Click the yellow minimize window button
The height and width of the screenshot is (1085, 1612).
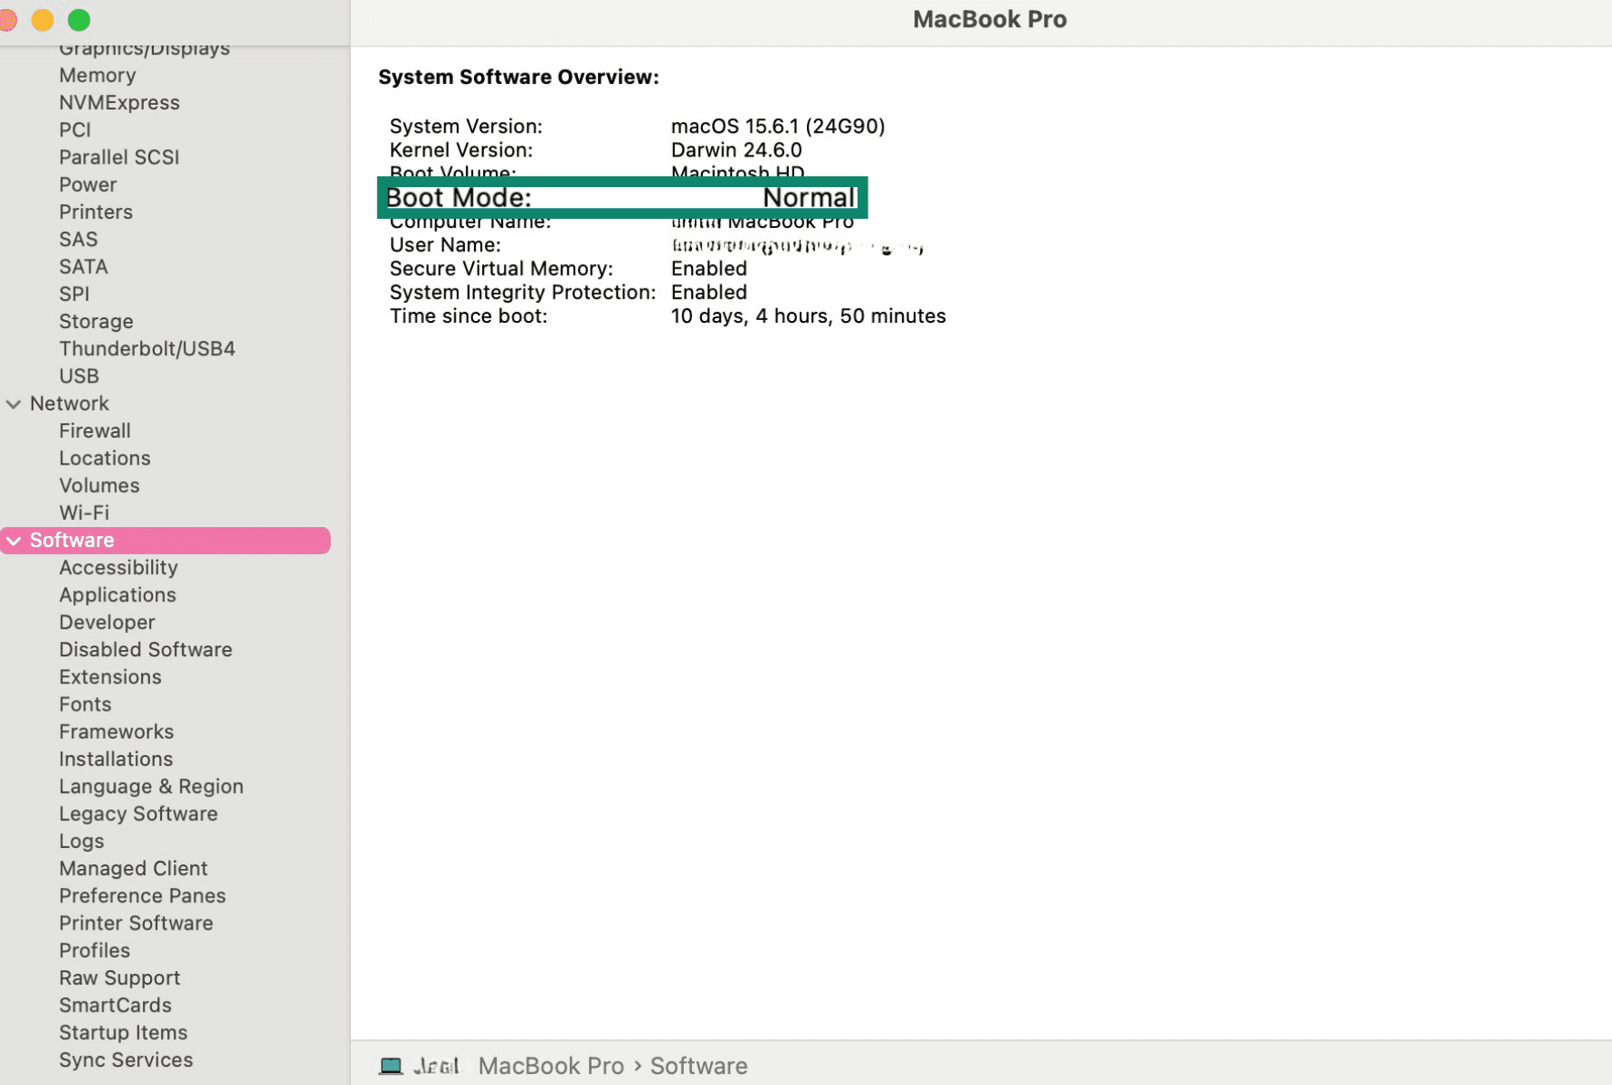pyautogui.click(x=43, y=20)
